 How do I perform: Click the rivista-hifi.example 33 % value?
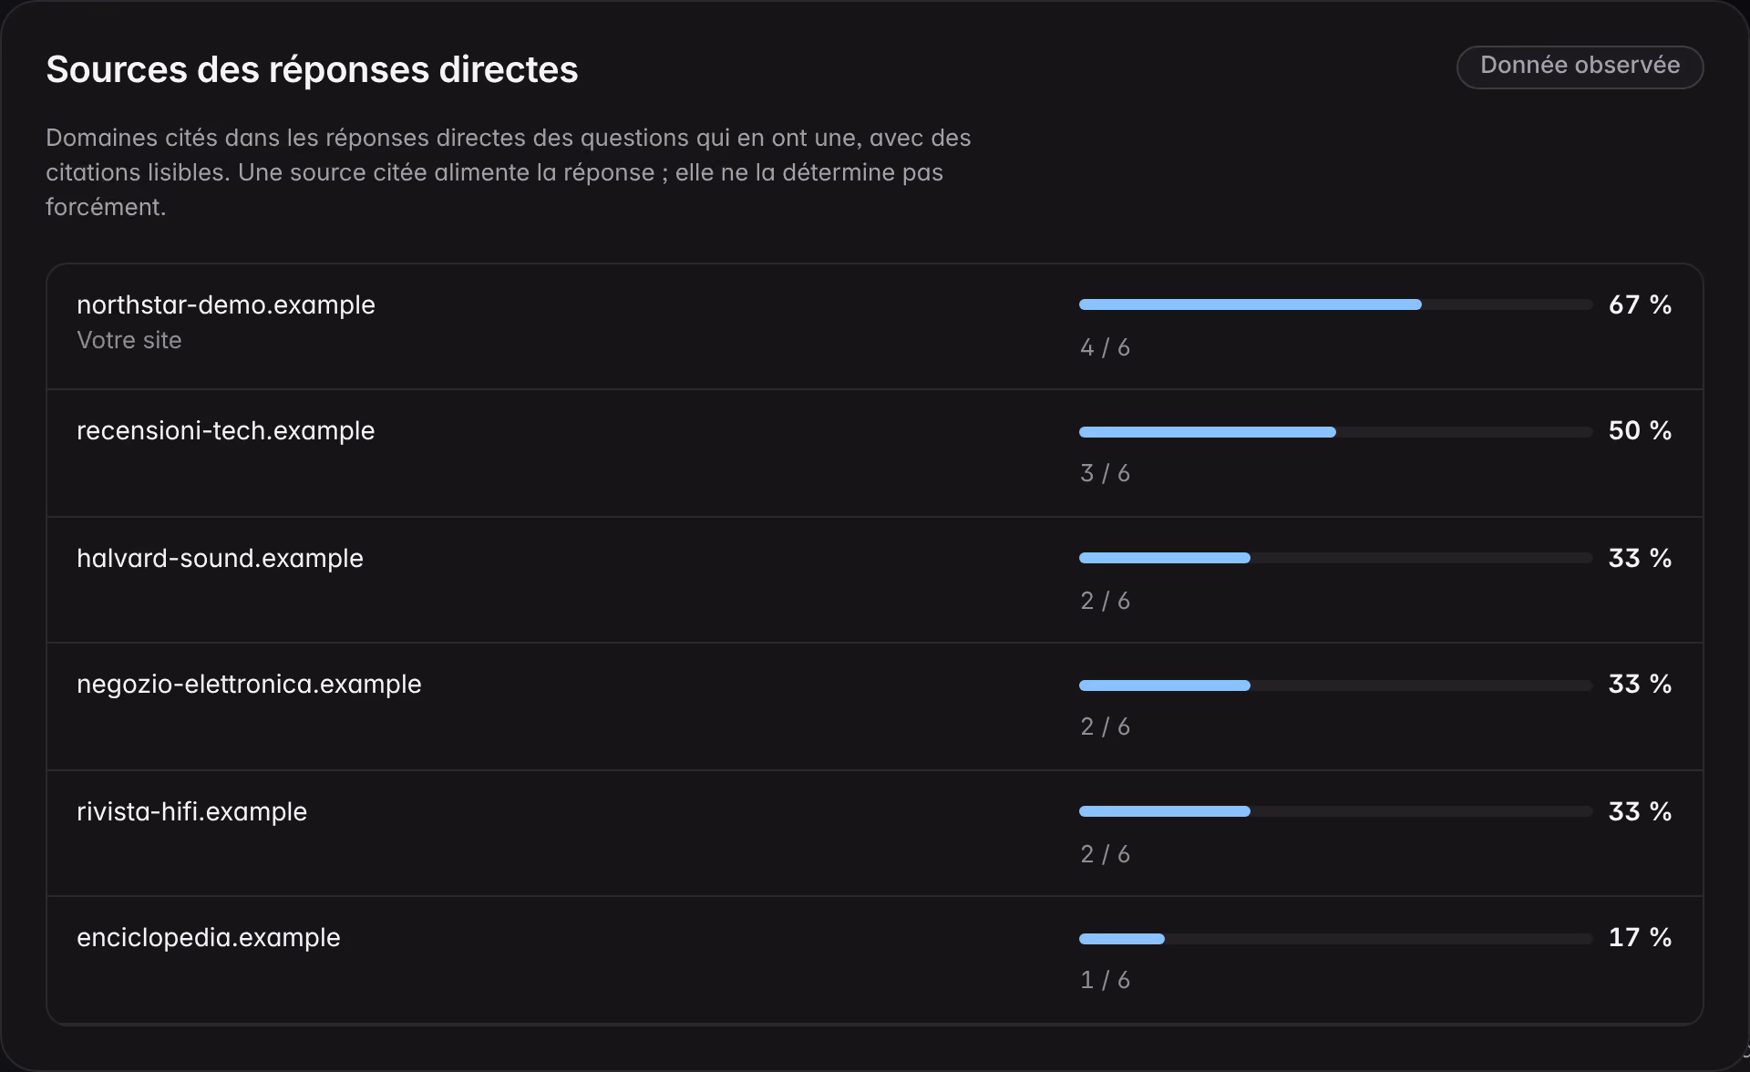click(x=1640, y=811)
